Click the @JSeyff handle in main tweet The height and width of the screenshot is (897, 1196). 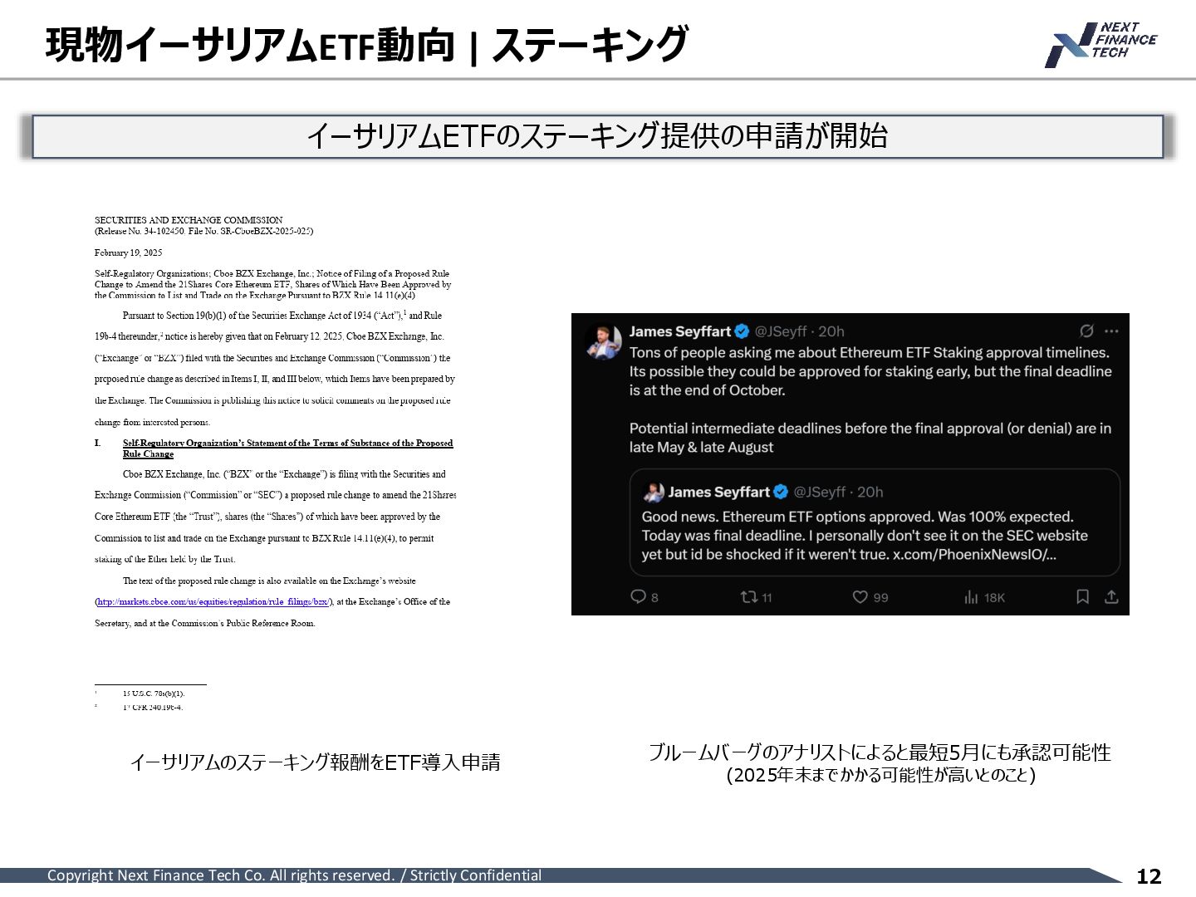[781, 331]
